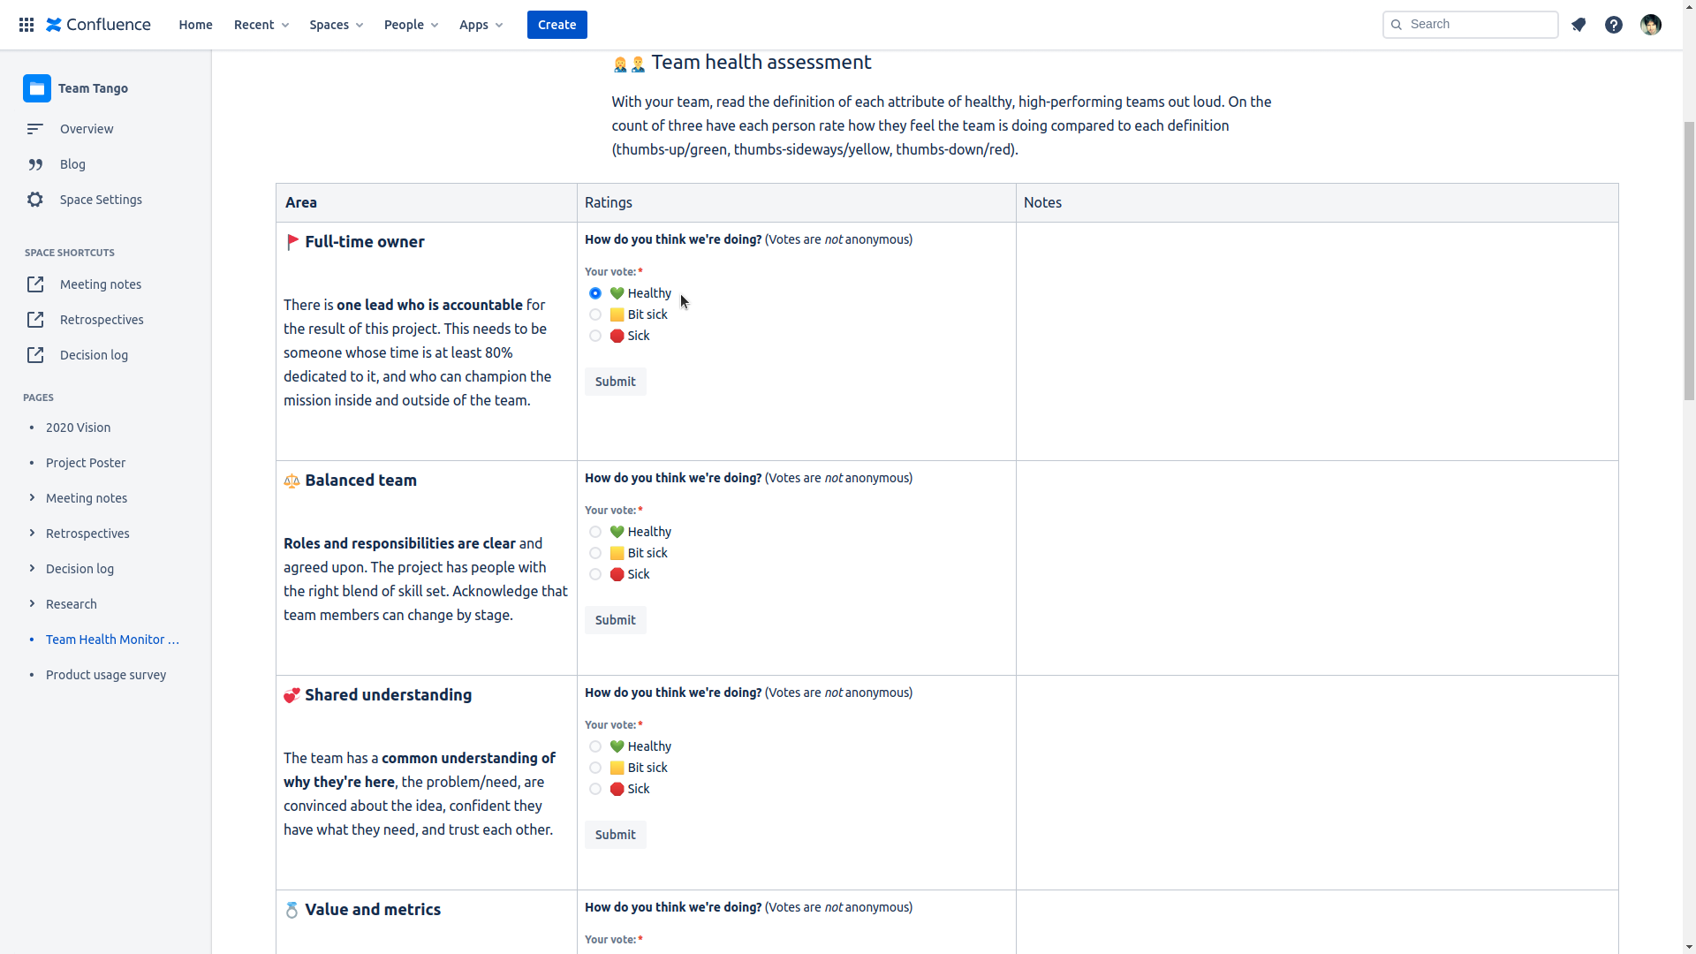The width and height of the screenshot is (1696, 954).
Task: Submit the Full-time owner vote
Action: pyautogui.click(x=615, y=382)
